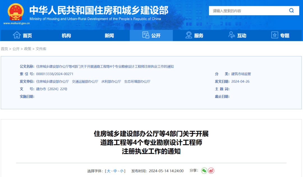Screen dimensions: 303x177
Task: Click the star icon beside 专题
Action: tap(274, 35)
